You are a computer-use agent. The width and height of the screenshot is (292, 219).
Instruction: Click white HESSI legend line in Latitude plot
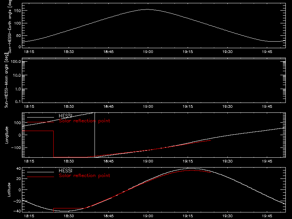(x=41, y=172)
